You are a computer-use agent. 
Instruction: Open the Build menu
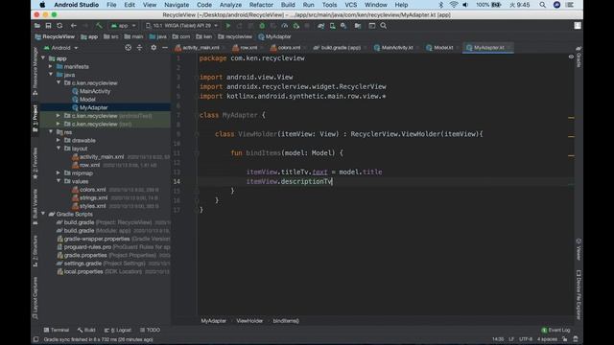288,5
